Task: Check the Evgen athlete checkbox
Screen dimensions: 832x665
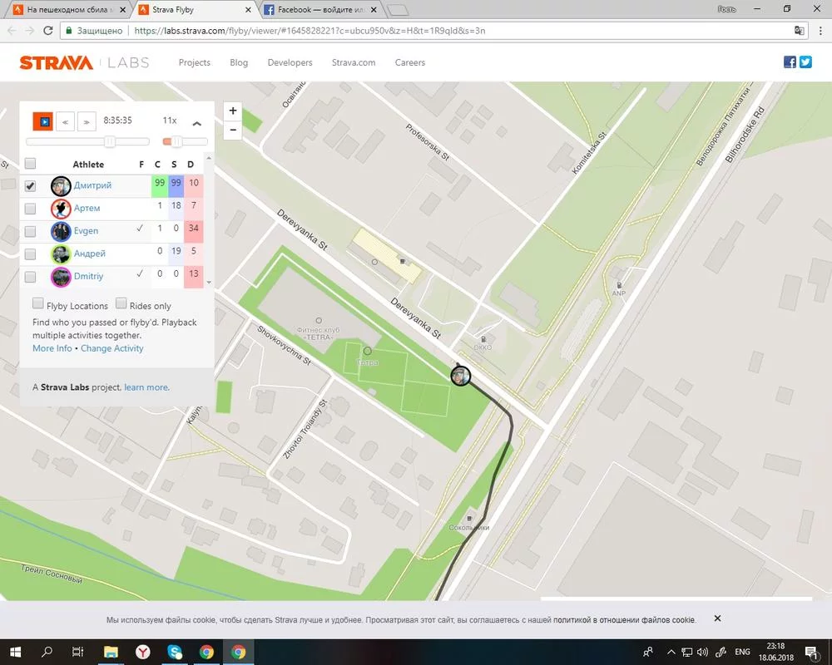Action: point(30,232)
